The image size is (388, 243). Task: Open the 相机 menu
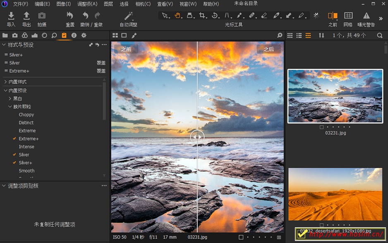coord(142,4)
